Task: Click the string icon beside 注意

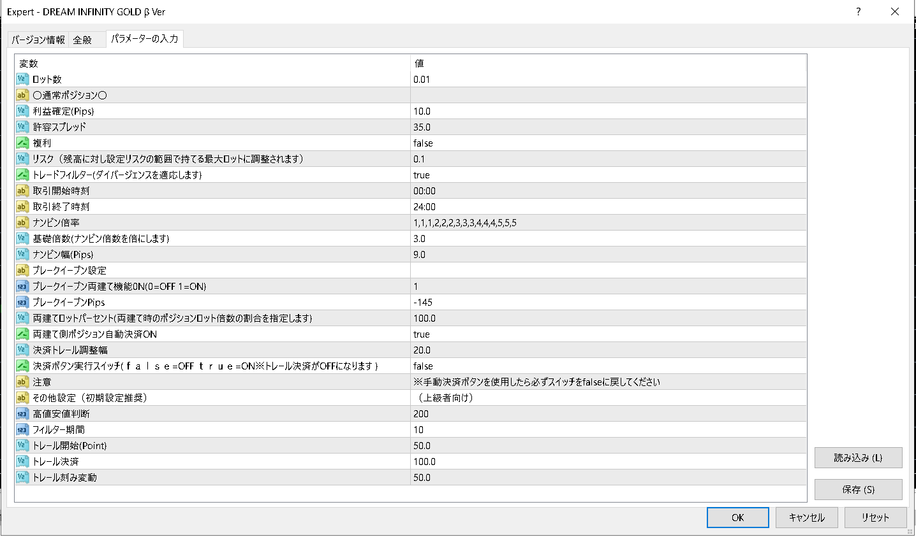Action: click(22, 382)
